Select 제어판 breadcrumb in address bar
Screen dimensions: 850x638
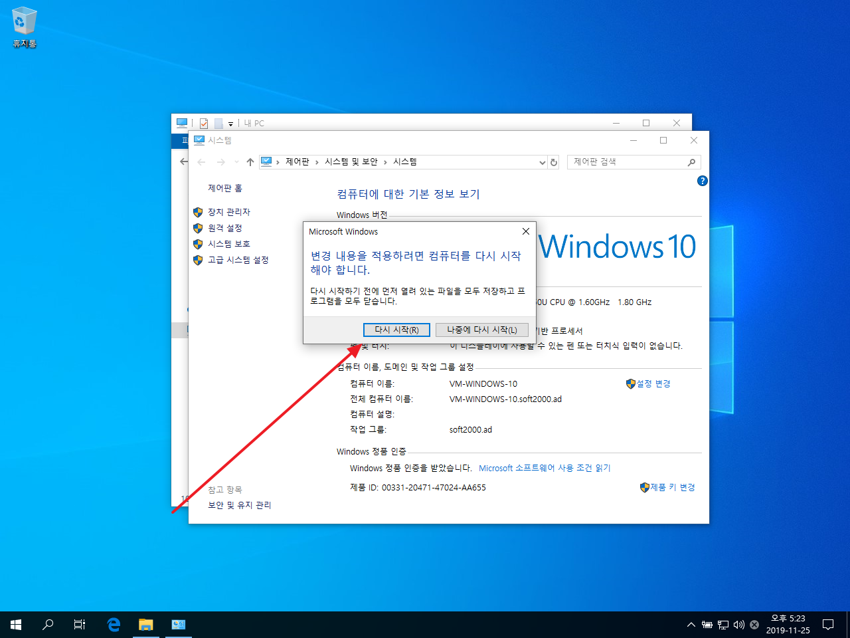pos(297,161)
